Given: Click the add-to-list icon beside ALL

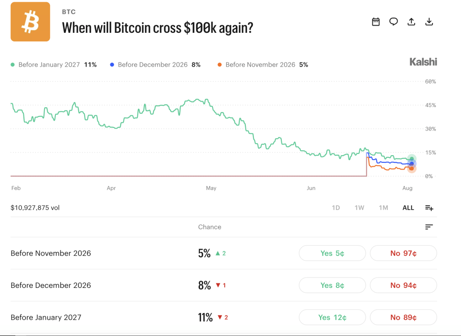Looking at the screenshot, I should pyautogui.click(x=429, y=208).
